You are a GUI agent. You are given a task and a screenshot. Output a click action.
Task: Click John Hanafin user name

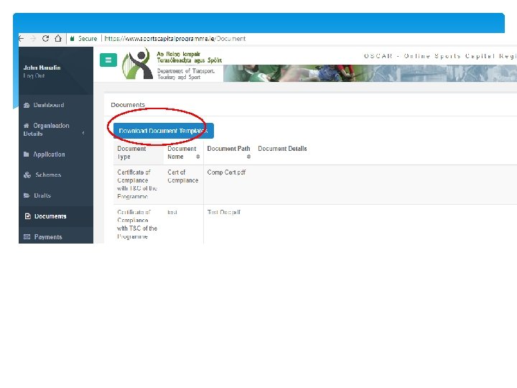pyautogui.click(x=42, y=68)
